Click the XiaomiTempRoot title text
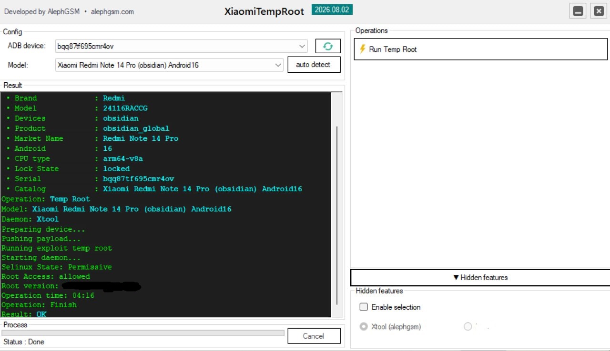Viewport: 610px width, 351px height. [x=264, y=12]
